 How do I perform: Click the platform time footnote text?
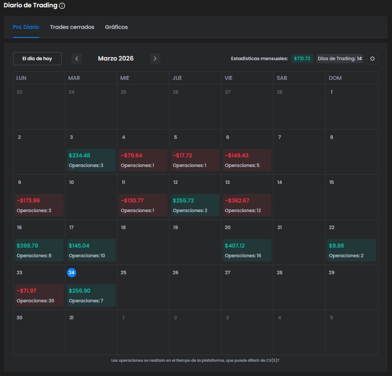[x=195, y=361]
